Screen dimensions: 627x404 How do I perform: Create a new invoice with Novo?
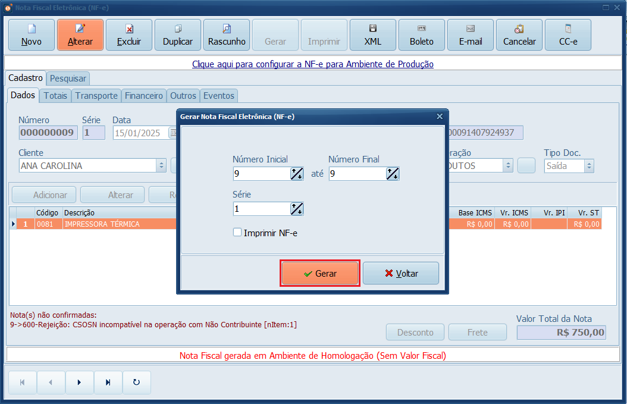pyautogui.click(x=31, y=35)
